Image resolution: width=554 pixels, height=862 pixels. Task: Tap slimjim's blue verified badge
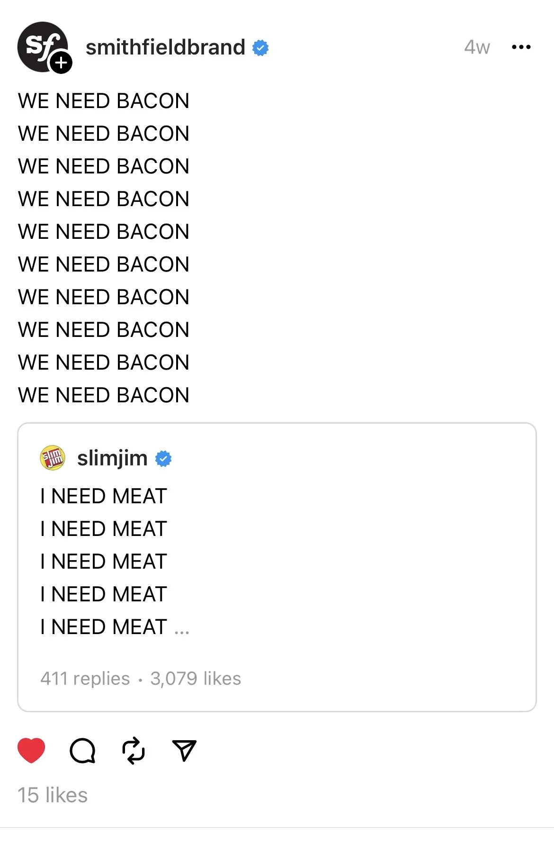[x=163, y=459]
